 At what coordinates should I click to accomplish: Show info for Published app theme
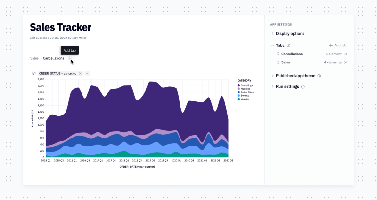pyautogui.click(x=319, y=76)
